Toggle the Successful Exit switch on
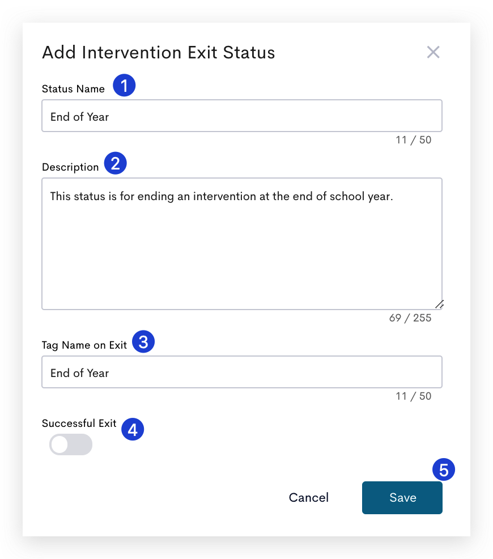The width and height of the screenshot is (493, 559). (x=71, y=444)
